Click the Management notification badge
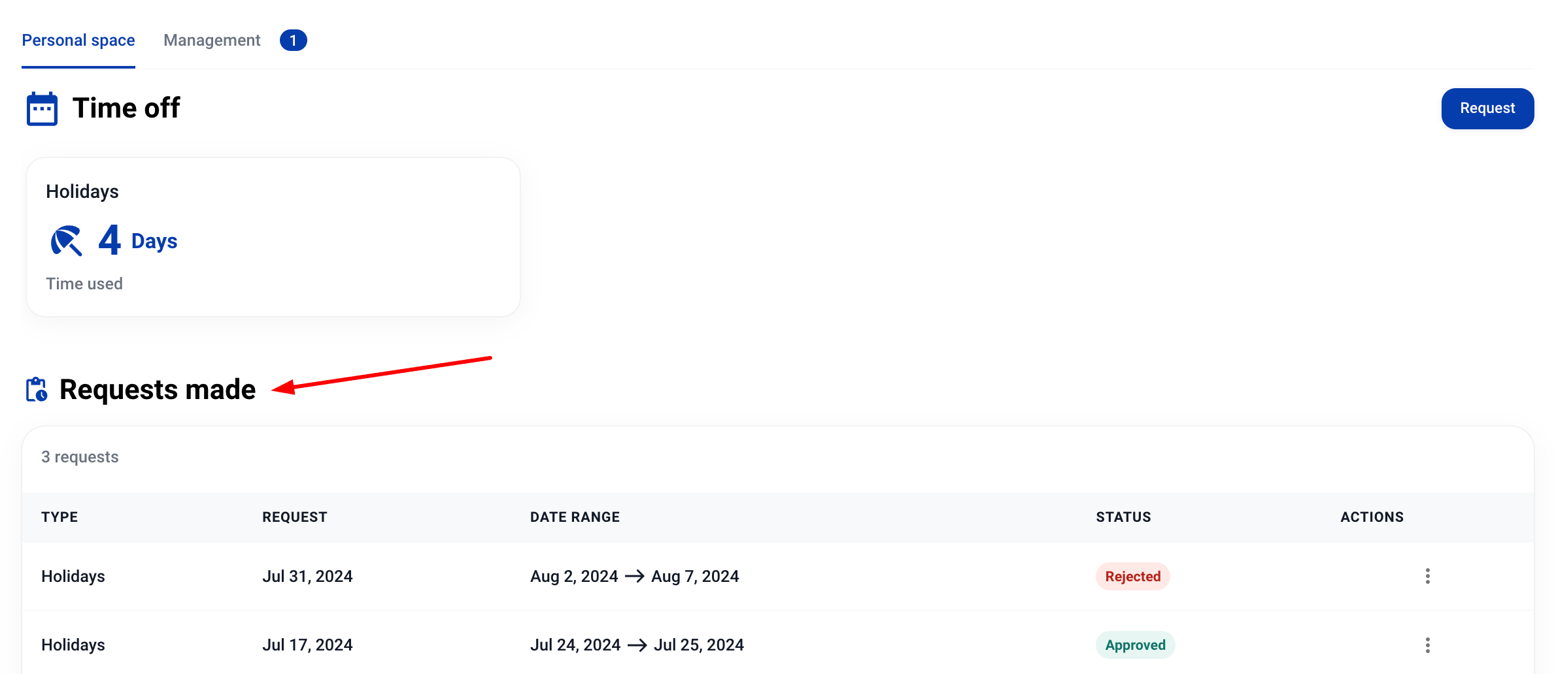The image size is (1556, 674). 293,40
